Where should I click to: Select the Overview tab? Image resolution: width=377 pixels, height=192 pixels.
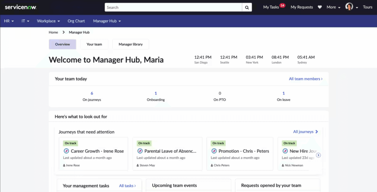[x=62, y=44]
